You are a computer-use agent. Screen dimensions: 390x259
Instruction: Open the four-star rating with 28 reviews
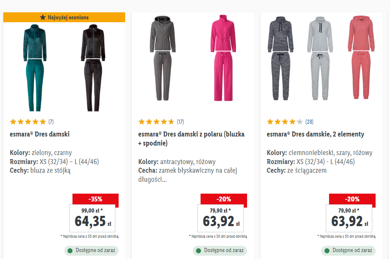[x=290, y=122]
